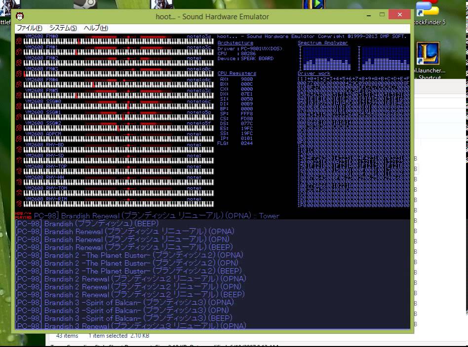Viewport: 468px width, 347px height.
Task: Click the SSG#0 piano keyboard strip
Action: tap(119, 106)
